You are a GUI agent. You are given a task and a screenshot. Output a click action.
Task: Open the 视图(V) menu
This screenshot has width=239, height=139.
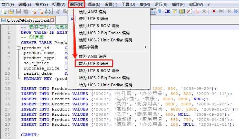coord(59,4)
